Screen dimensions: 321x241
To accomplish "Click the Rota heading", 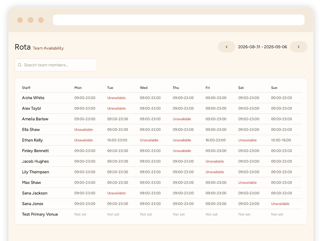I will click(x=22, y=47).
